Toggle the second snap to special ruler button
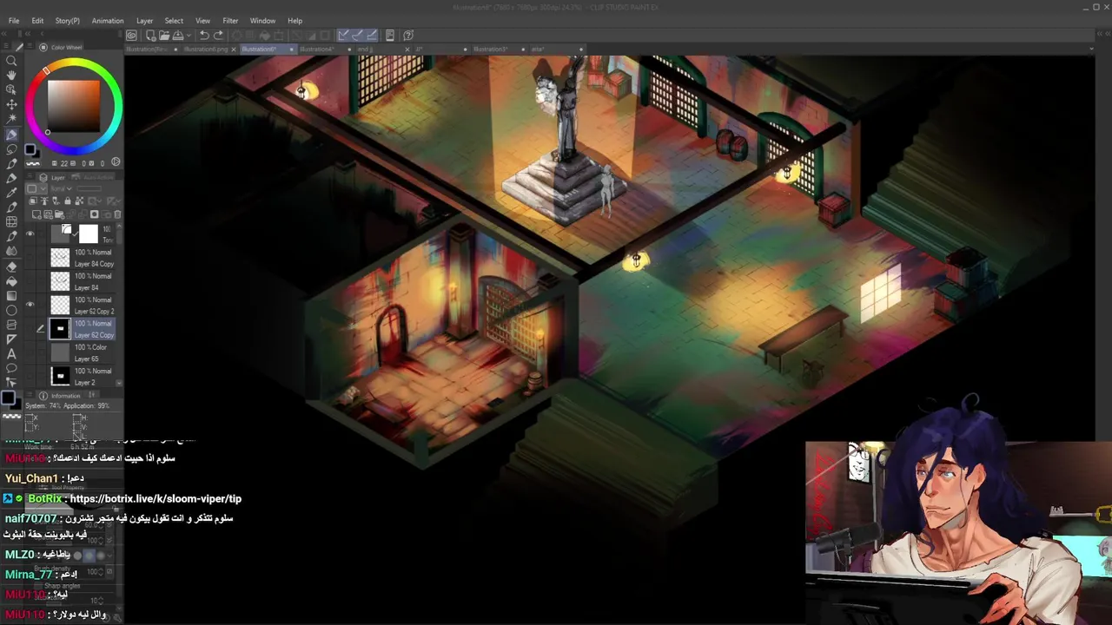This screenshot has height=625, width=1112. (358, 36)
